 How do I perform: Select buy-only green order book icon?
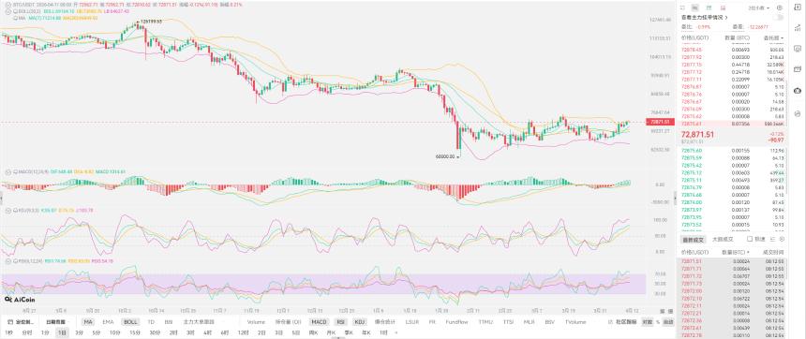[709, 8]
